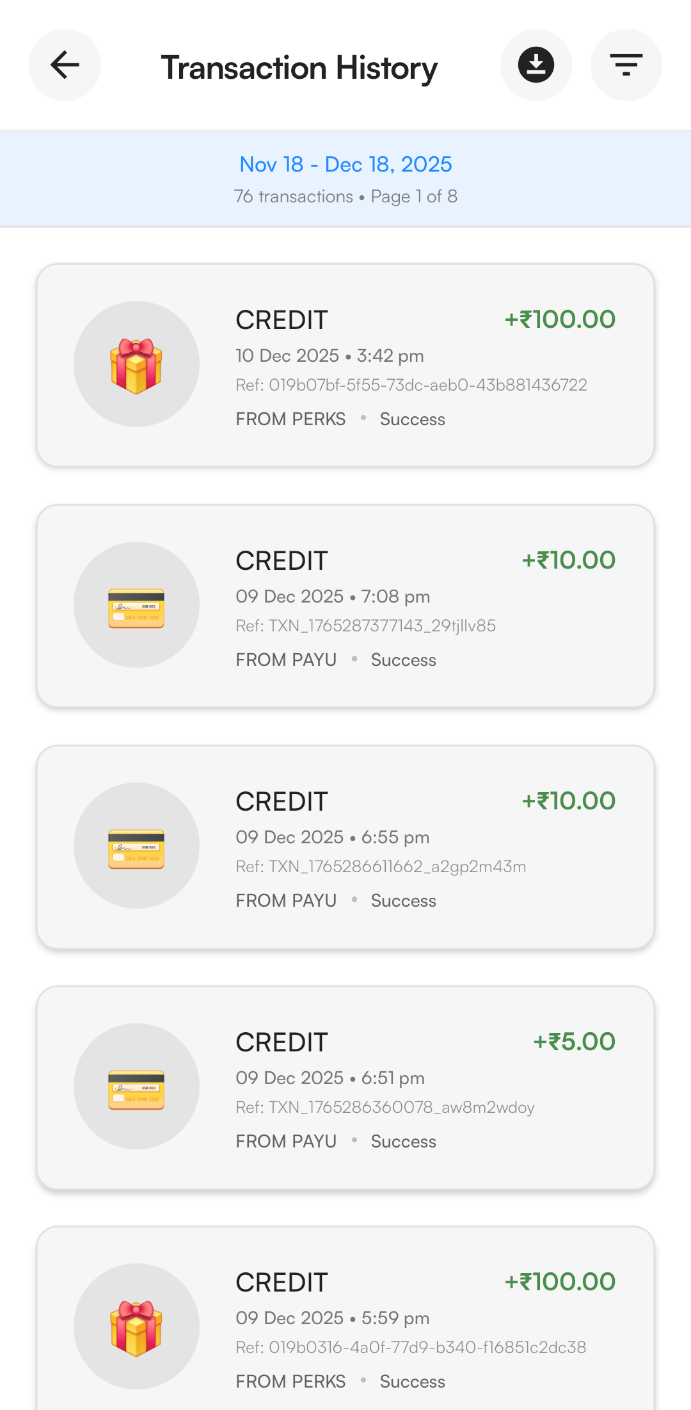This screenshot has height=1410, width=691.
Task: Tap card icon on 6:51 pm transaction
Action: click(136, 1087)
